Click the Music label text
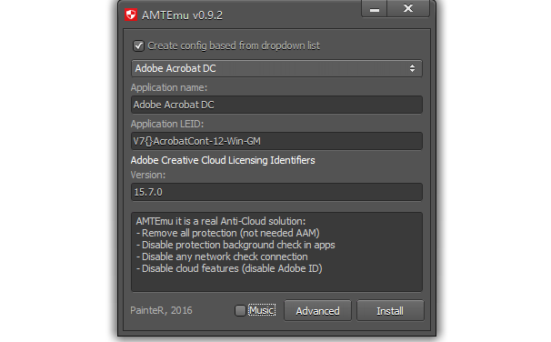The height and width of the screenshot is (342, 551). pyautogui.click(x=262, y=310)
